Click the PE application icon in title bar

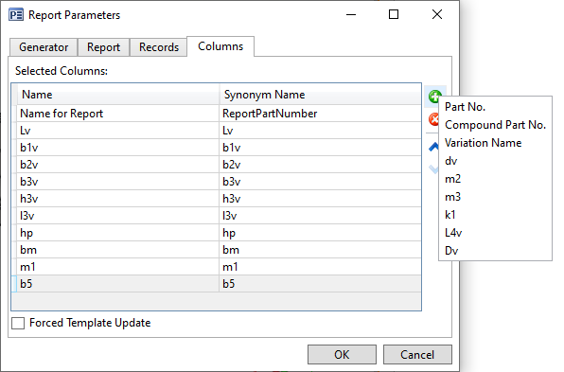tap(16, 15)
